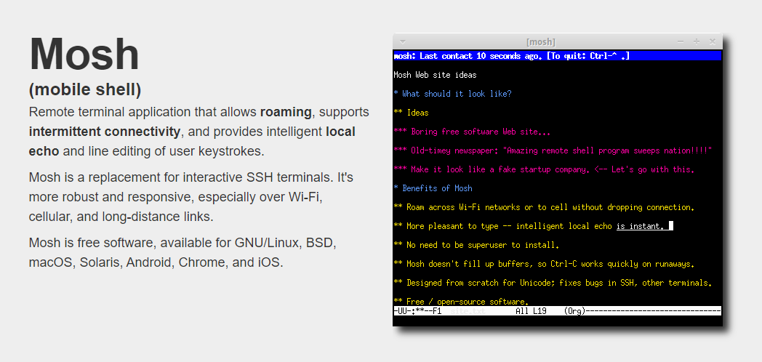
Task: Click 'Boring free software Web site...' line
Action: [472, 132]
